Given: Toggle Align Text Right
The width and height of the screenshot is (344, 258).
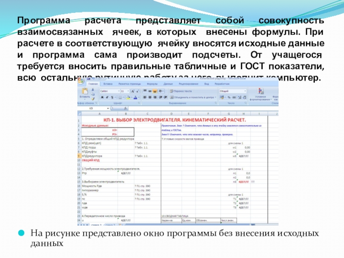Looking at the screenshot, I should (155, 97).
